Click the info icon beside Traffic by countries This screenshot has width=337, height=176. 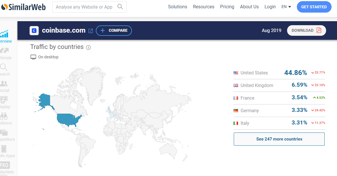[88, 48]
